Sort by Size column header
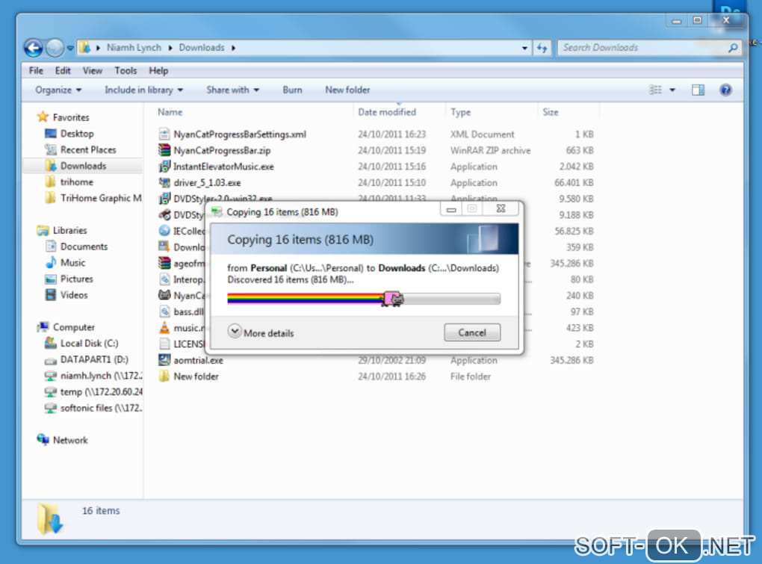Viewport: 762px width, 564px height. [550, 112]
